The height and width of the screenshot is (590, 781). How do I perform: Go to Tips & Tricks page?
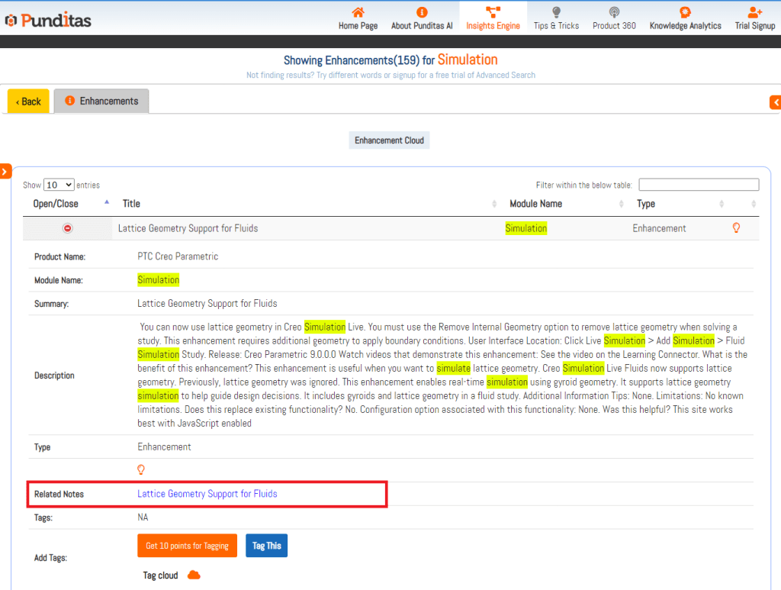556,18
